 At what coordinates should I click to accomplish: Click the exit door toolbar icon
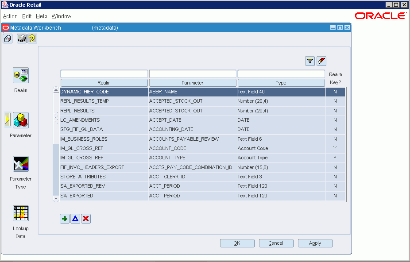coord(8,39)
